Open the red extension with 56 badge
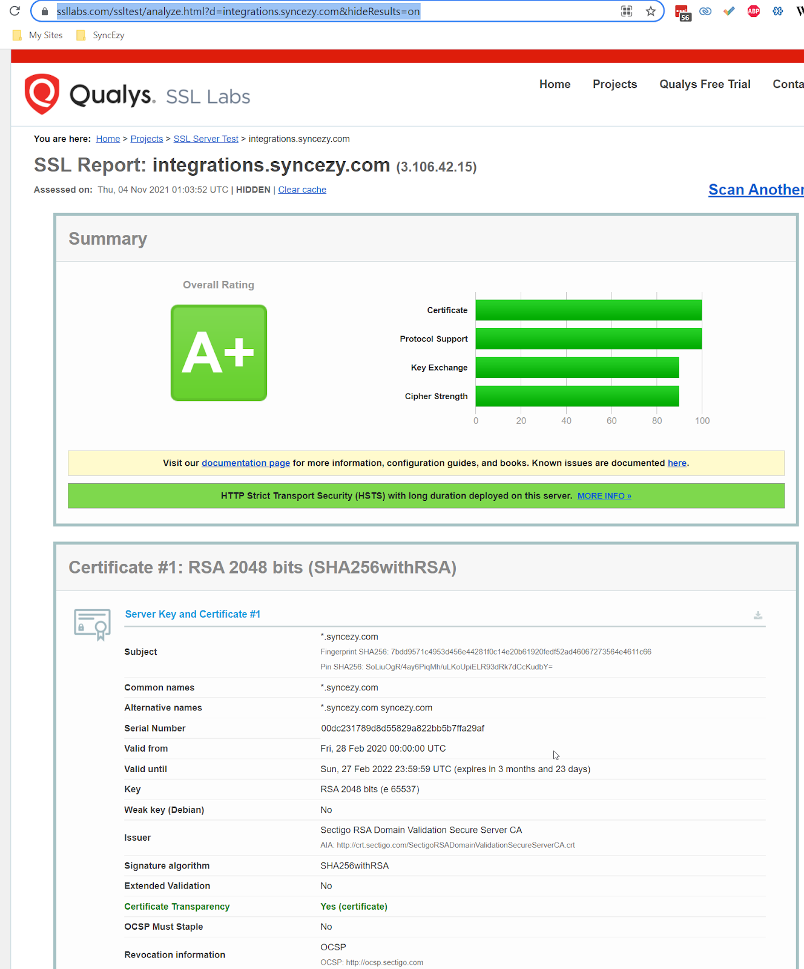The width and height of the screenshot is (804, 969). [682, 12]
